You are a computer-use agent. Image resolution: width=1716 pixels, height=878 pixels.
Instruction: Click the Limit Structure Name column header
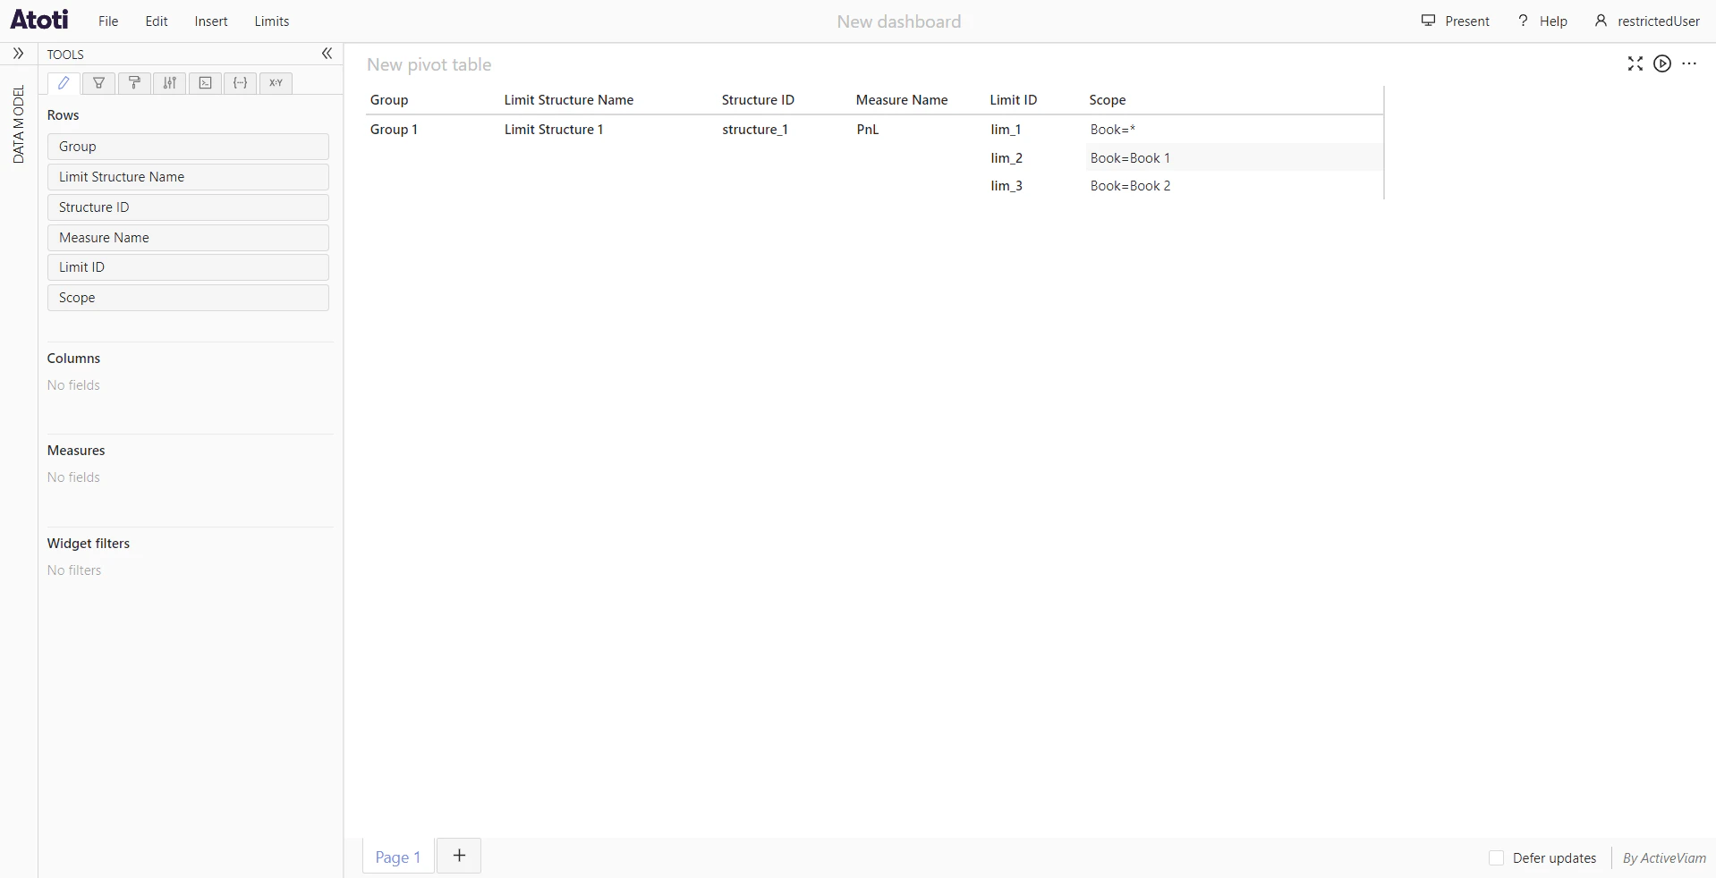[569, 100]
